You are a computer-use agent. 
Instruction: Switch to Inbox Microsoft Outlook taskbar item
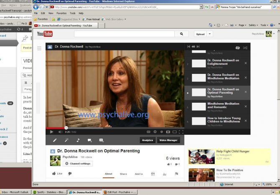pos(15,192)
